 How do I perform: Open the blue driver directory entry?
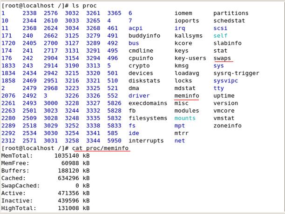pyautogui.click(x=139, y=95)
